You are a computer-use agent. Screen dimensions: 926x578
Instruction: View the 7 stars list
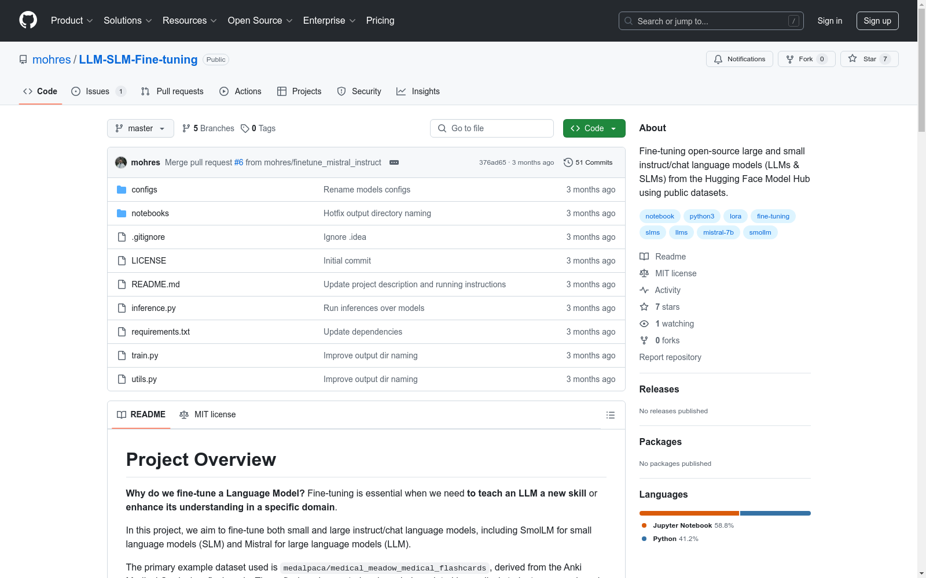(660, 307)
